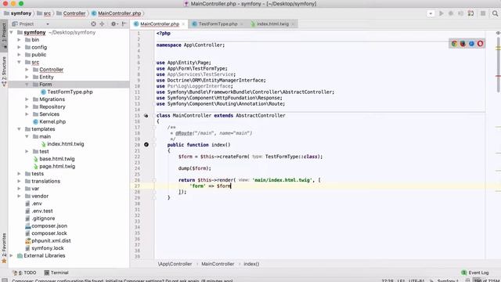This screenshot has width=501, height=282.
Task: Expand the vendor folder
Action: (x=19, y=196)
